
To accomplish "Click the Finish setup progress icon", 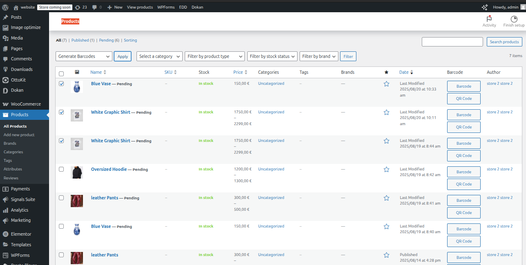I will (514, 19).
